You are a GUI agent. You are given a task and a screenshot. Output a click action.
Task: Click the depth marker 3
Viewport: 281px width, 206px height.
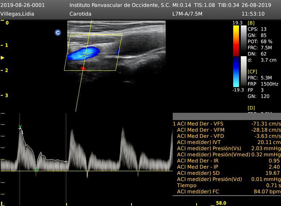[7, 95]
